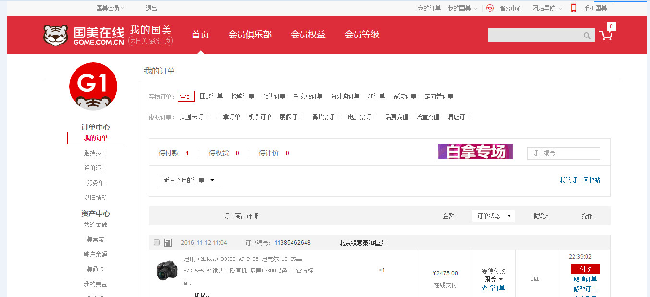Open the Nikon D3300 camera thumbnail

pos(167,271)
